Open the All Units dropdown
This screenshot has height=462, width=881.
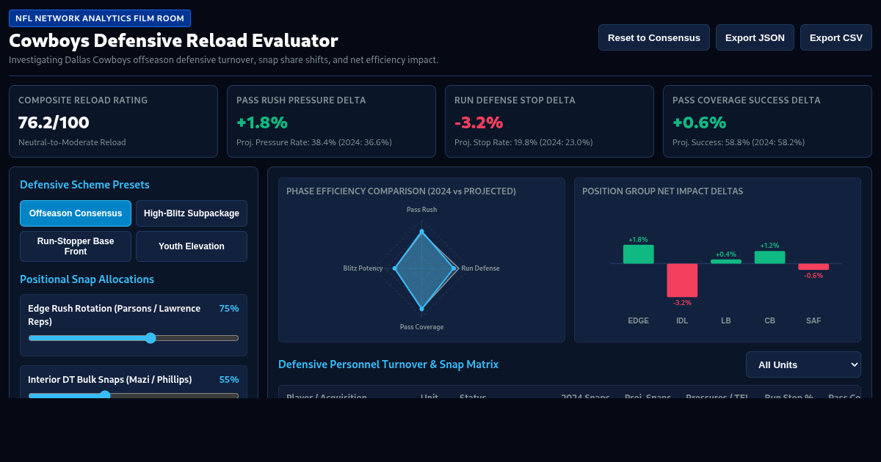[x=803, y=364]
